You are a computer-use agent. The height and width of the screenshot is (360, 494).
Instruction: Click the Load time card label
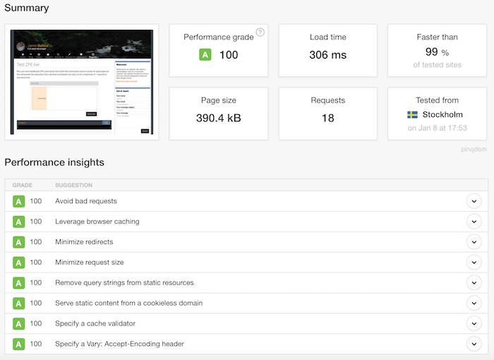pyautogui.click(x=327, y=37)
